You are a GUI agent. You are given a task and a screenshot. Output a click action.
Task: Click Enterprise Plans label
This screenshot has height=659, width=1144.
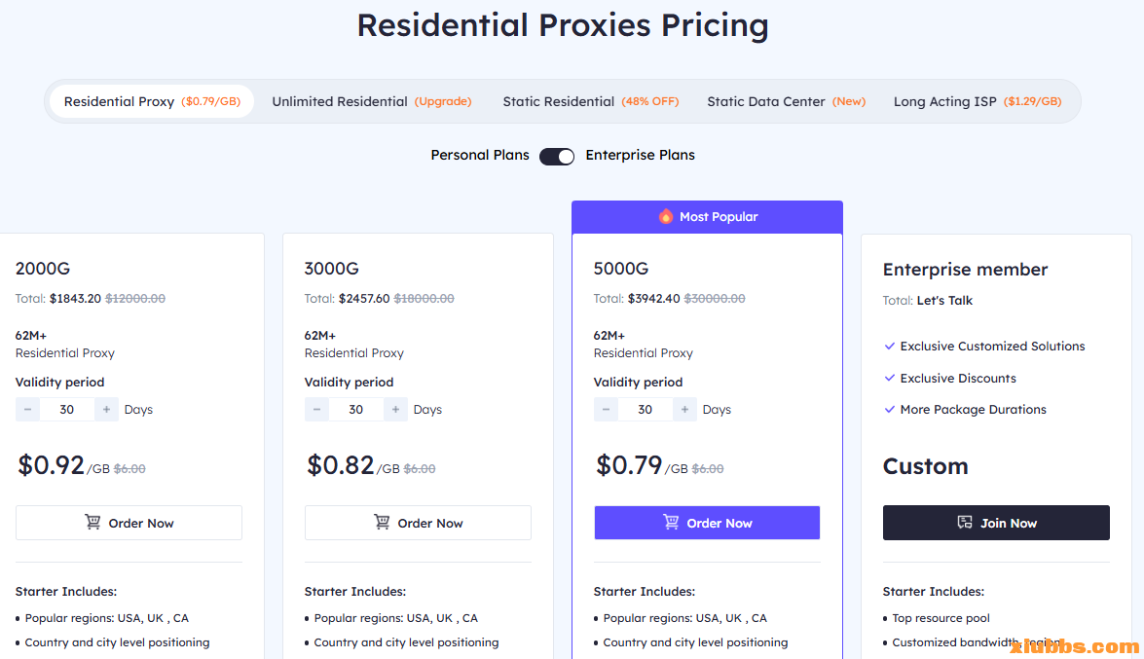click(640, 155)
